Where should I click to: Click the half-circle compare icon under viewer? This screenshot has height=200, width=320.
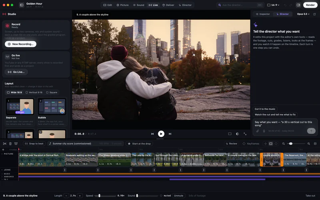pos(237,134)
